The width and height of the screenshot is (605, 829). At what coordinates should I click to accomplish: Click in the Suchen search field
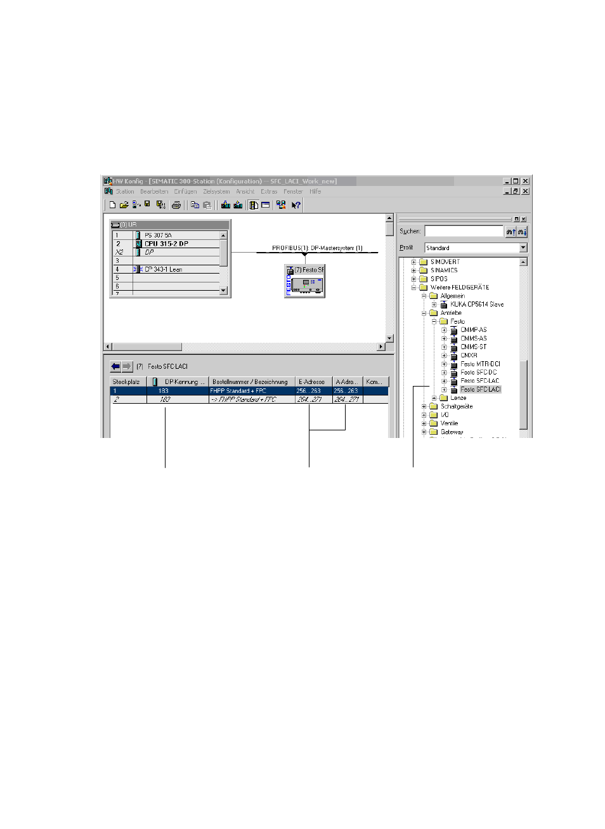click(464, 232)
